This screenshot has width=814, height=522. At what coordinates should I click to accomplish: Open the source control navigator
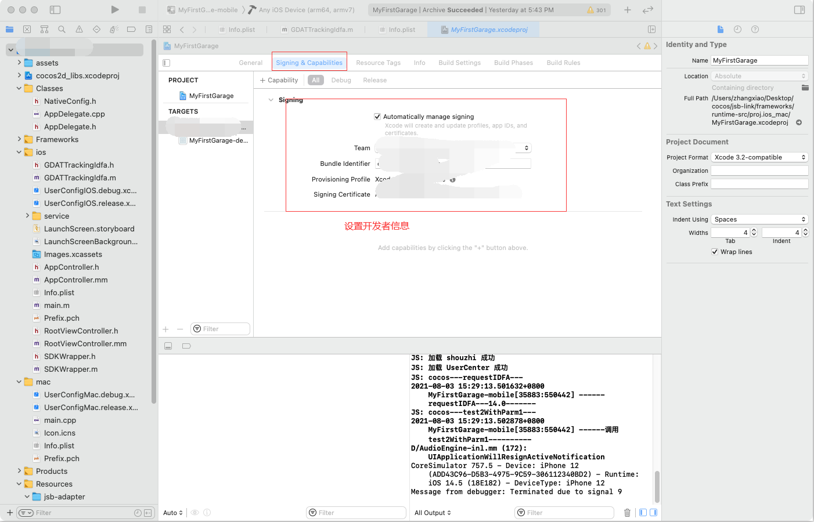(27, 29)
